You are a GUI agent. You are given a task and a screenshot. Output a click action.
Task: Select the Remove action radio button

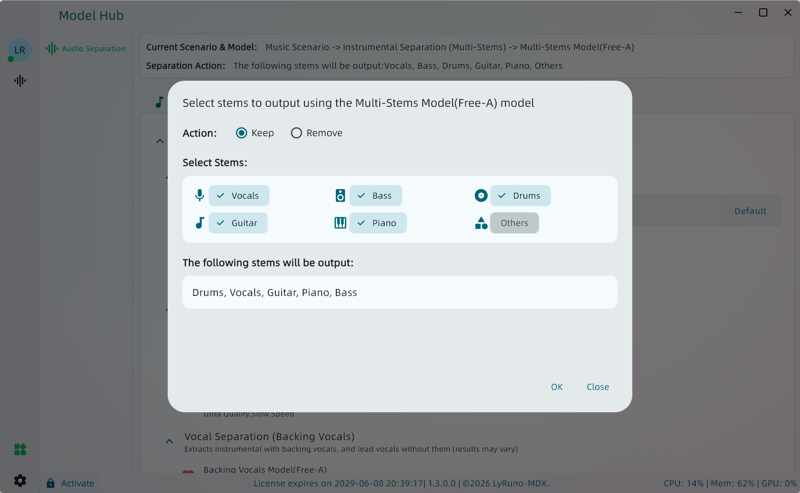[x=296, y=133]
